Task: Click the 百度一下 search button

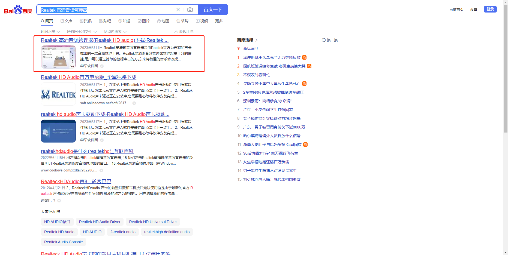Action: [x=213, y=10]
